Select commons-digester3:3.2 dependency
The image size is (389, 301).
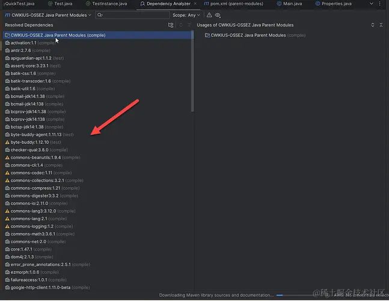(x=41, y=196)
